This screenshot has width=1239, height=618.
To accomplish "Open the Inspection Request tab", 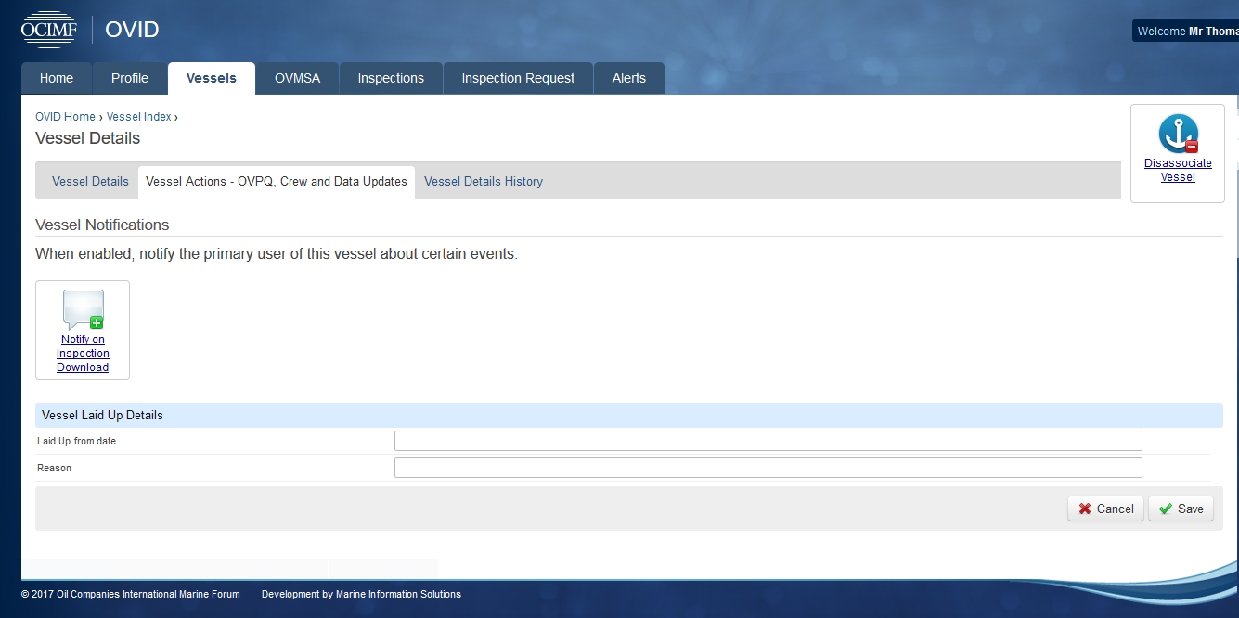I will point(518,78).
